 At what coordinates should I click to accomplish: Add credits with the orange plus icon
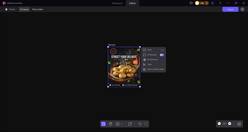[x=207, y=3]
